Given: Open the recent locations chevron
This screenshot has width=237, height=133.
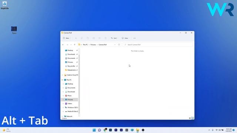Looking at the screenshot, I should [x=71, y=45].
